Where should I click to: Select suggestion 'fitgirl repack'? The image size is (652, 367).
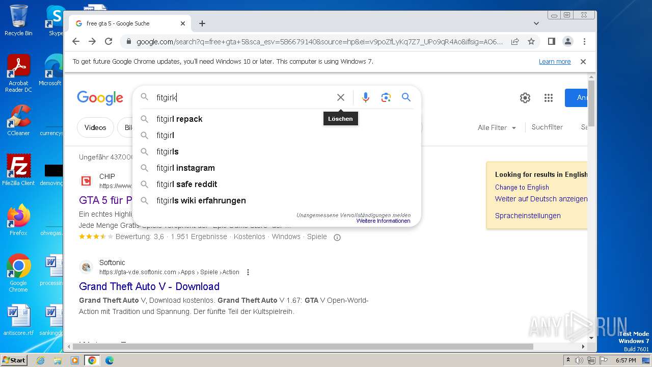[x=277, y=119]
